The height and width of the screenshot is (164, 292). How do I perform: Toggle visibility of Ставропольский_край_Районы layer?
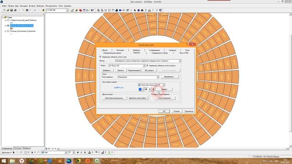click(8, 20)
